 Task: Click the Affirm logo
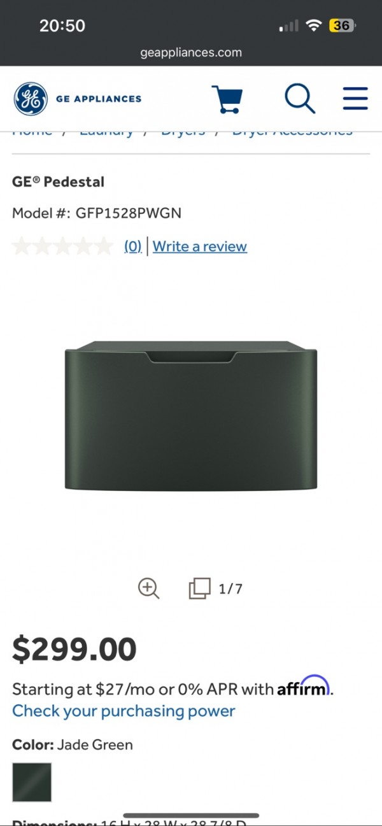point(304,687)
